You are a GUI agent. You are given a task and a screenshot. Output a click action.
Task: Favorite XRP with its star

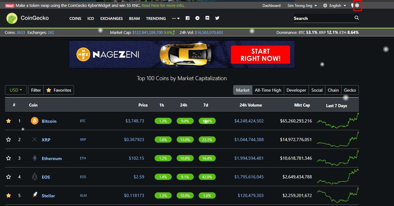click(x=9, y=140)
